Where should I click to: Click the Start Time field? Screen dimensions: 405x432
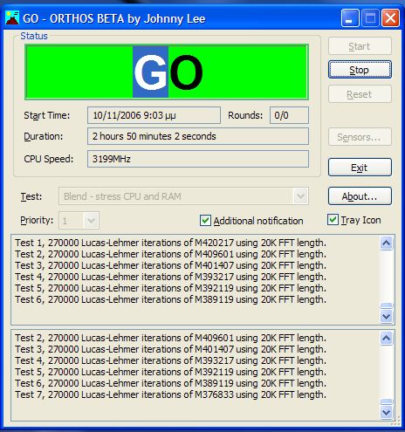coord(154,115)
